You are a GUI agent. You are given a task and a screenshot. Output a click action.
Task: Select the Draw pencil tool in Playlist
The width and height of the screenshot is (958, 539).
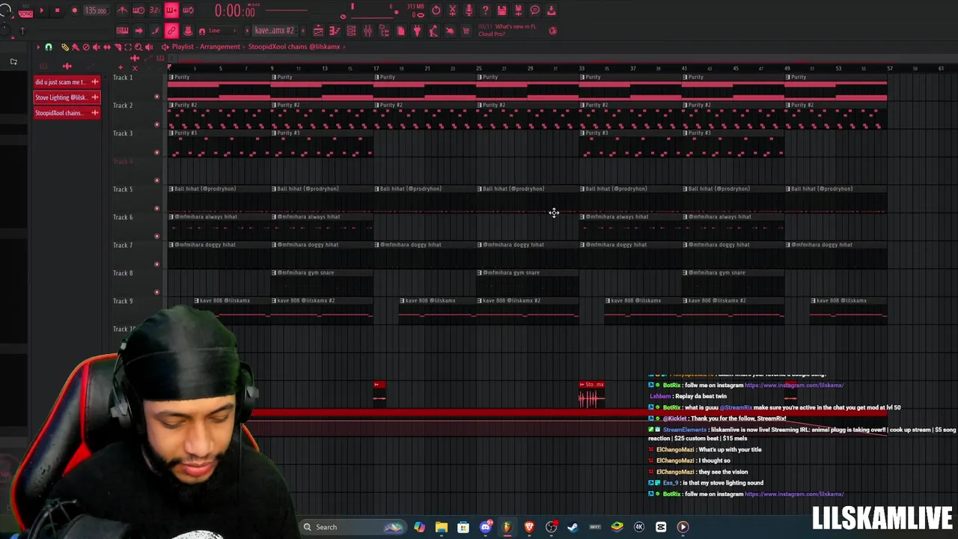[x=65, y=46]
